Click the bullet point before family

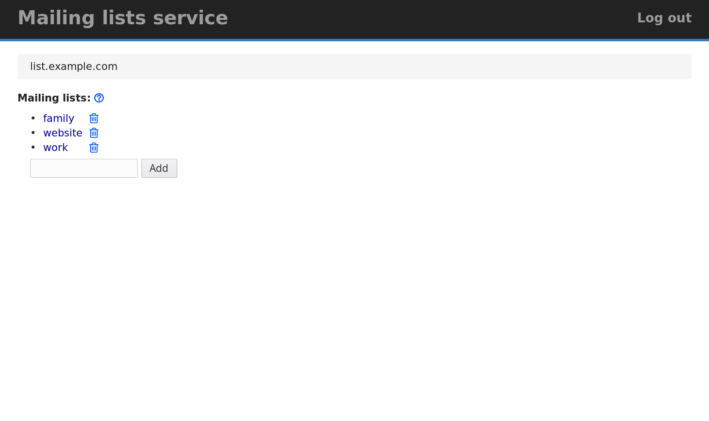33,118
